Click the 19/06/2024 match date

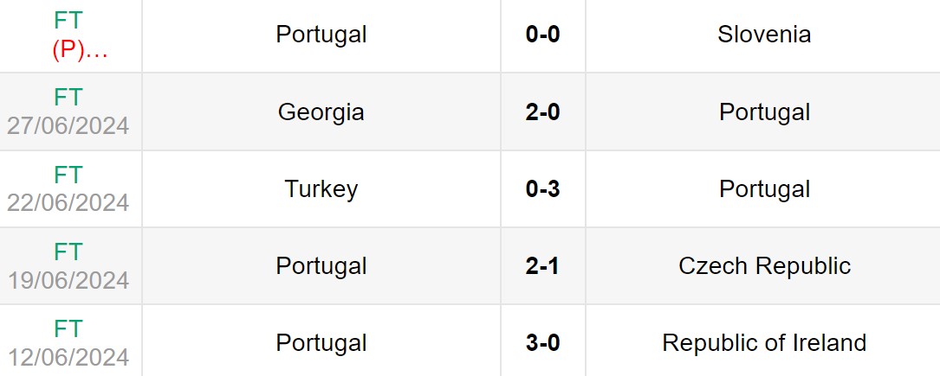click(x=68, y=280)
